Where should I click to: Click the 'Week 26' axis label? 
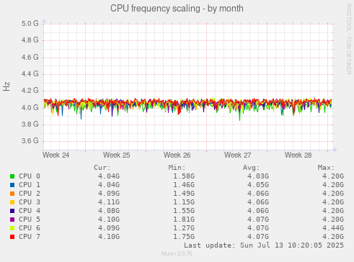click(x=177, y=155)
